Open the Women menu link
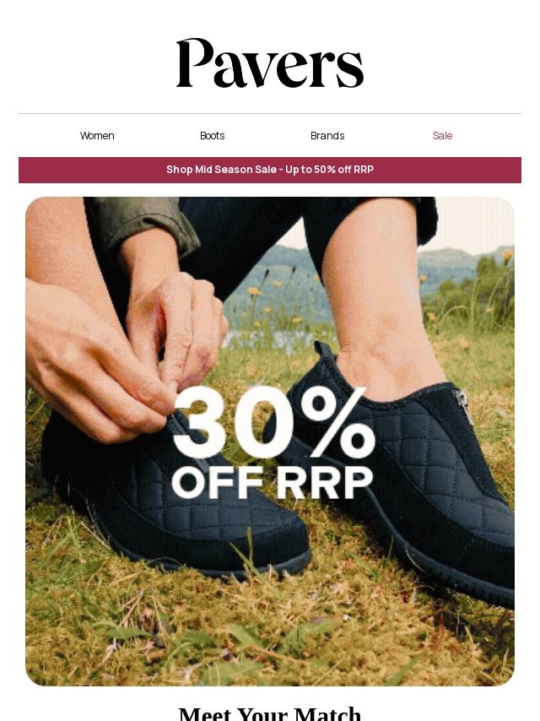Image resolution: width=540 pixels, height=721 pixels. (97, 136)
